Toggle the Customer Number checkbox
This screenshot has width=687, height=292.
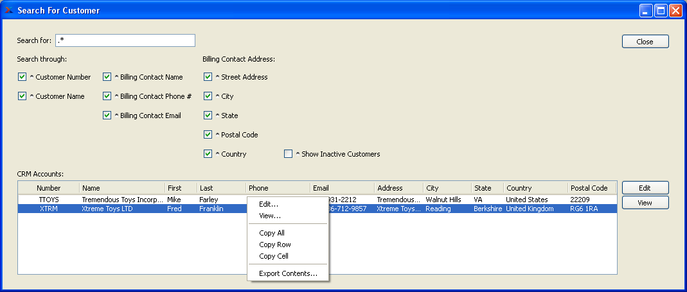pyautogui.click(x=22, y=77)
